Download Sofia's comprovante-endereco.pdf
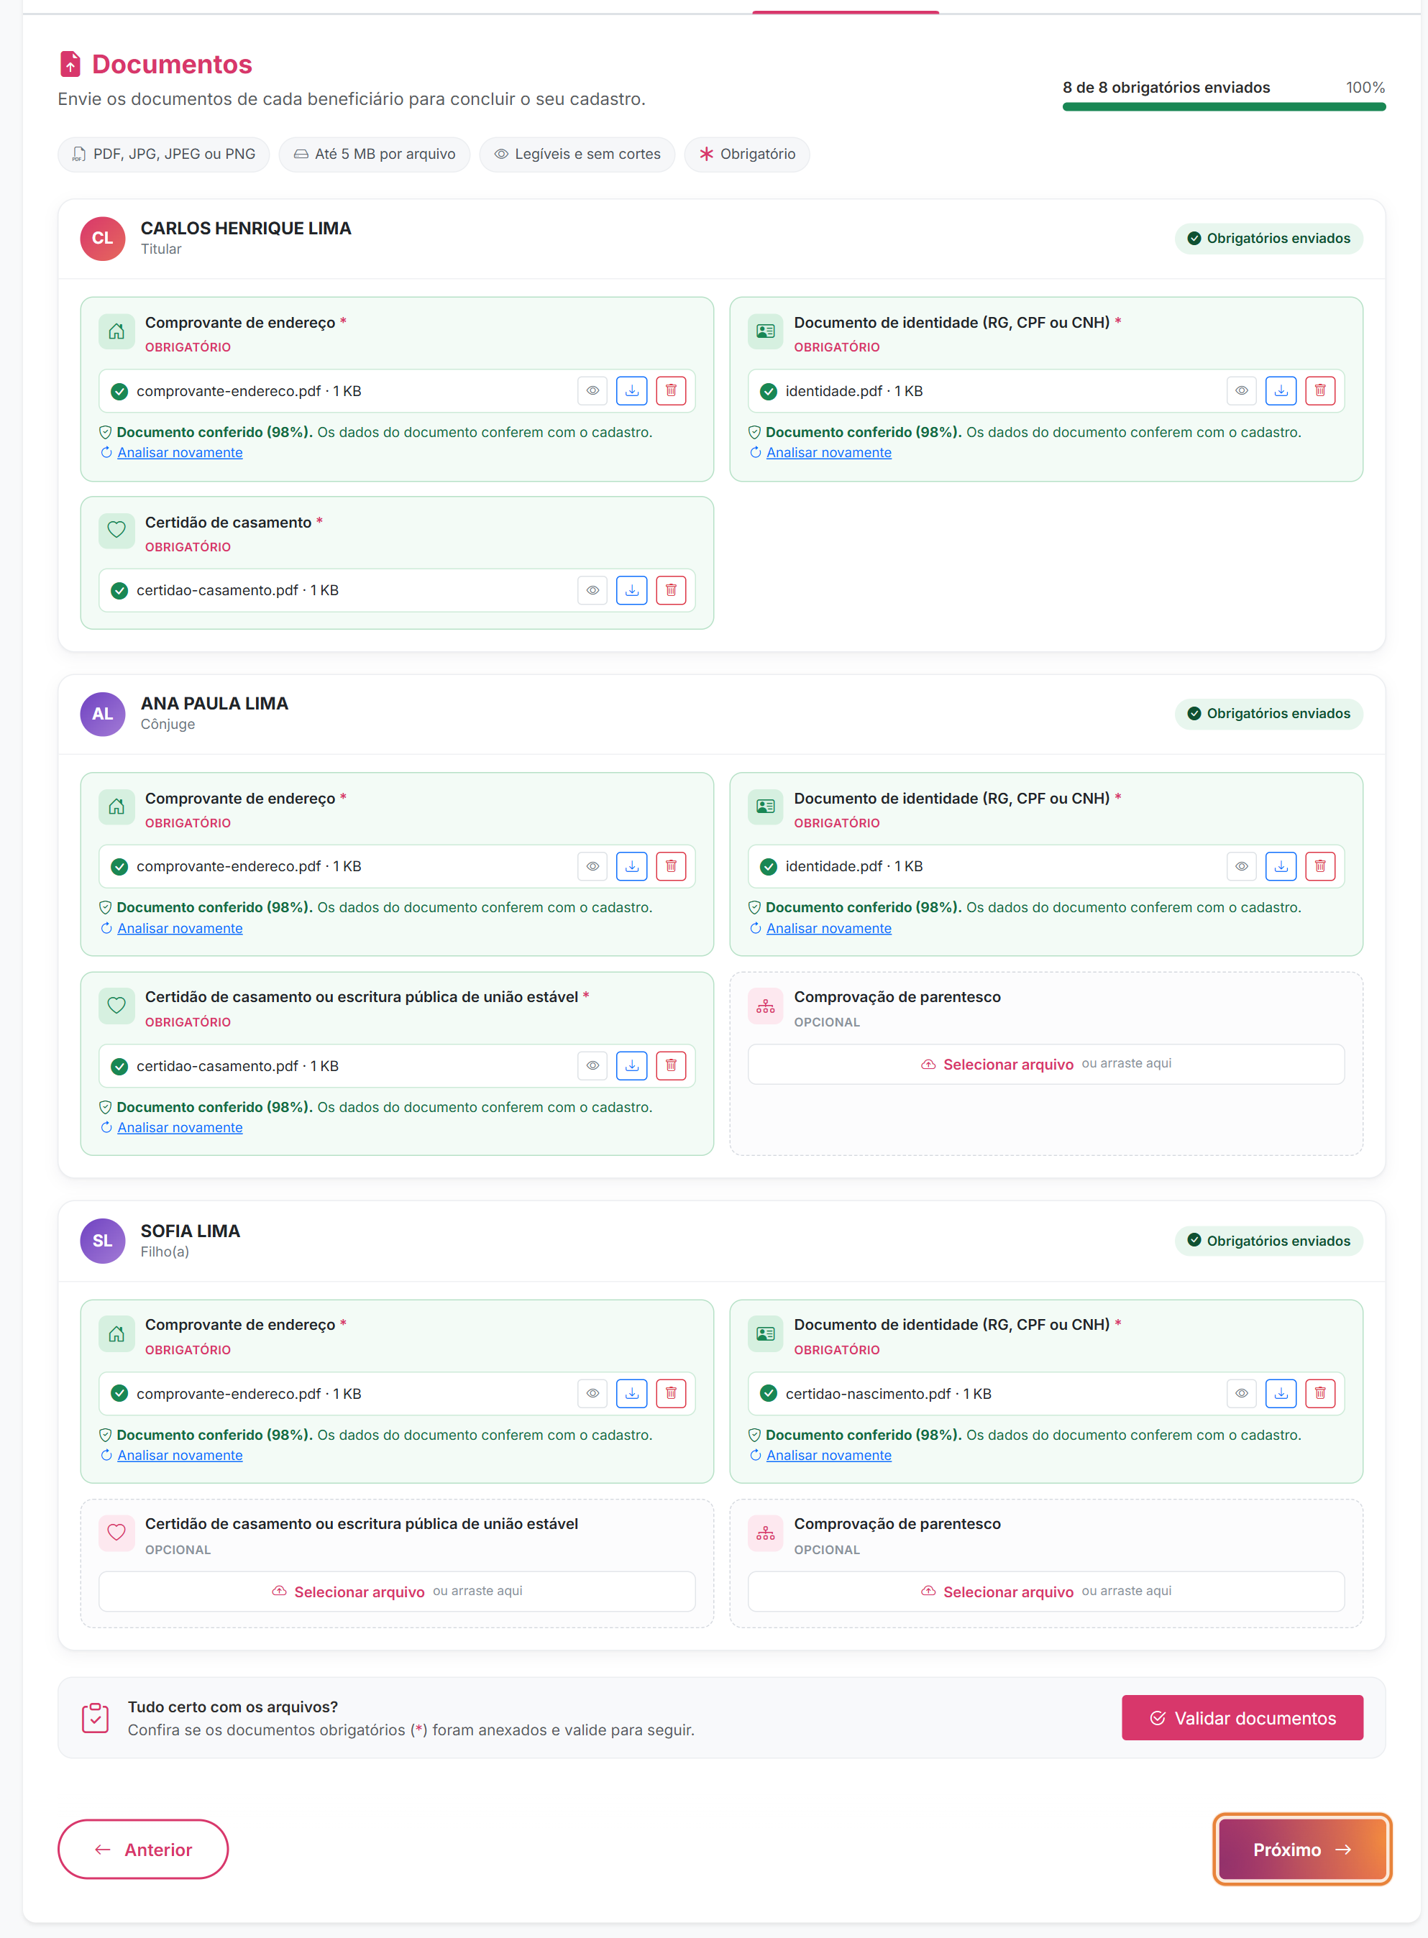 [x=632, y=1393]
